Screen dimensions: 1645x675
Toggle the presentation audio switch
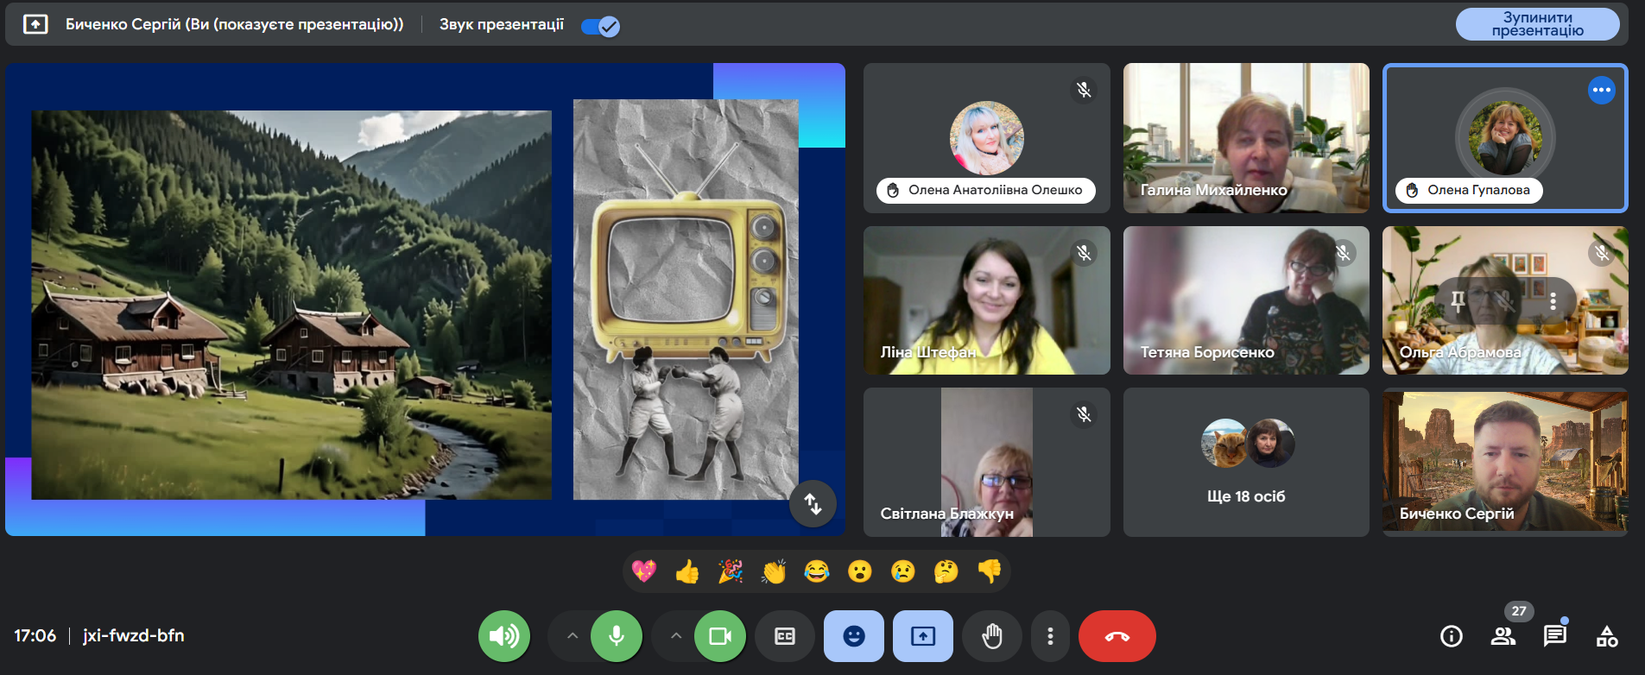pos(600,26)
